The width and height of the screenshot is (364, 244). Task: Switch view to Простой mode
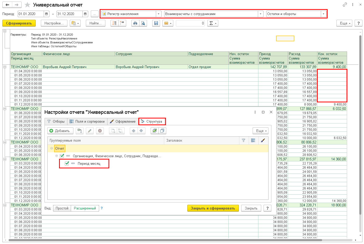click(x=62, y=208)
